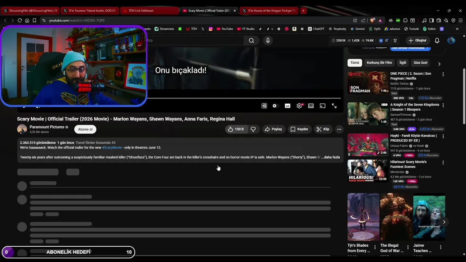Switch to the DiscussingFilm X tab
The width and height of the screenshot is (466, 262).
31,11
